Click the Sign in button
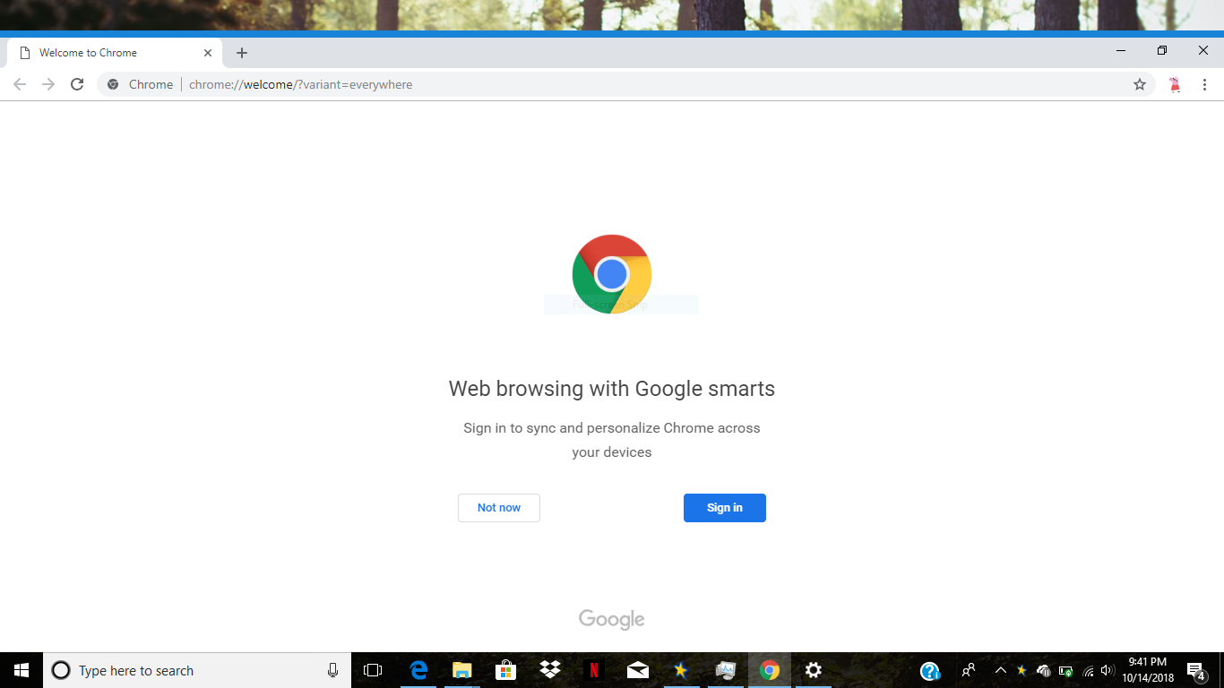This screenshot has width=1224, height=688. [725, 508]
